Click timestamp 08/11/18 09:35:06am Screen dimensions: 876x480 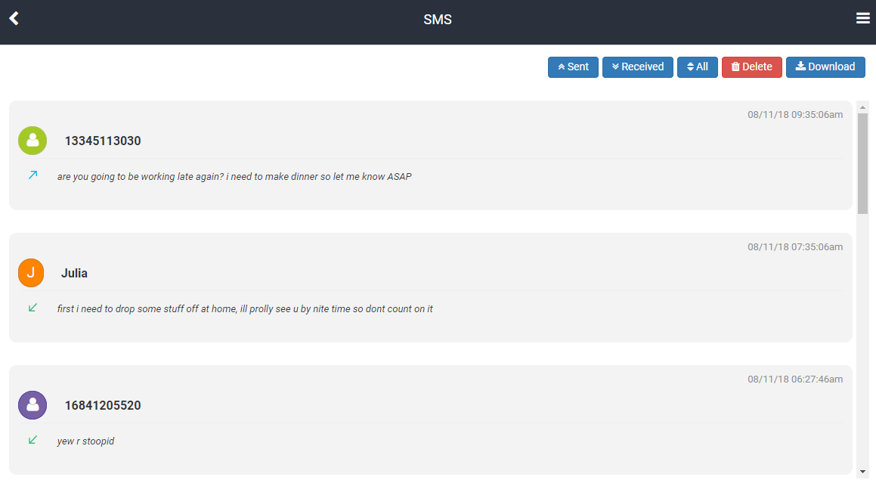pyautogui.click(x=795, y=115)
